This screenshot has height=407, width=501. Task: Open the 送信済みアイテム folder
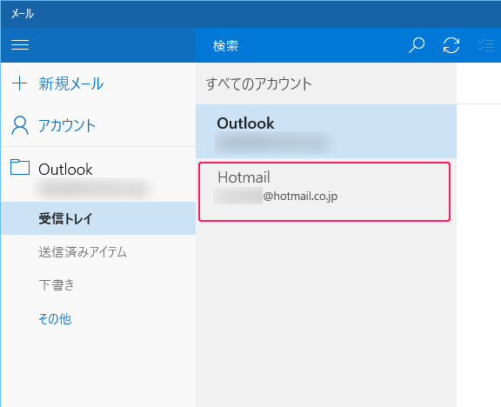click(98, 251)
